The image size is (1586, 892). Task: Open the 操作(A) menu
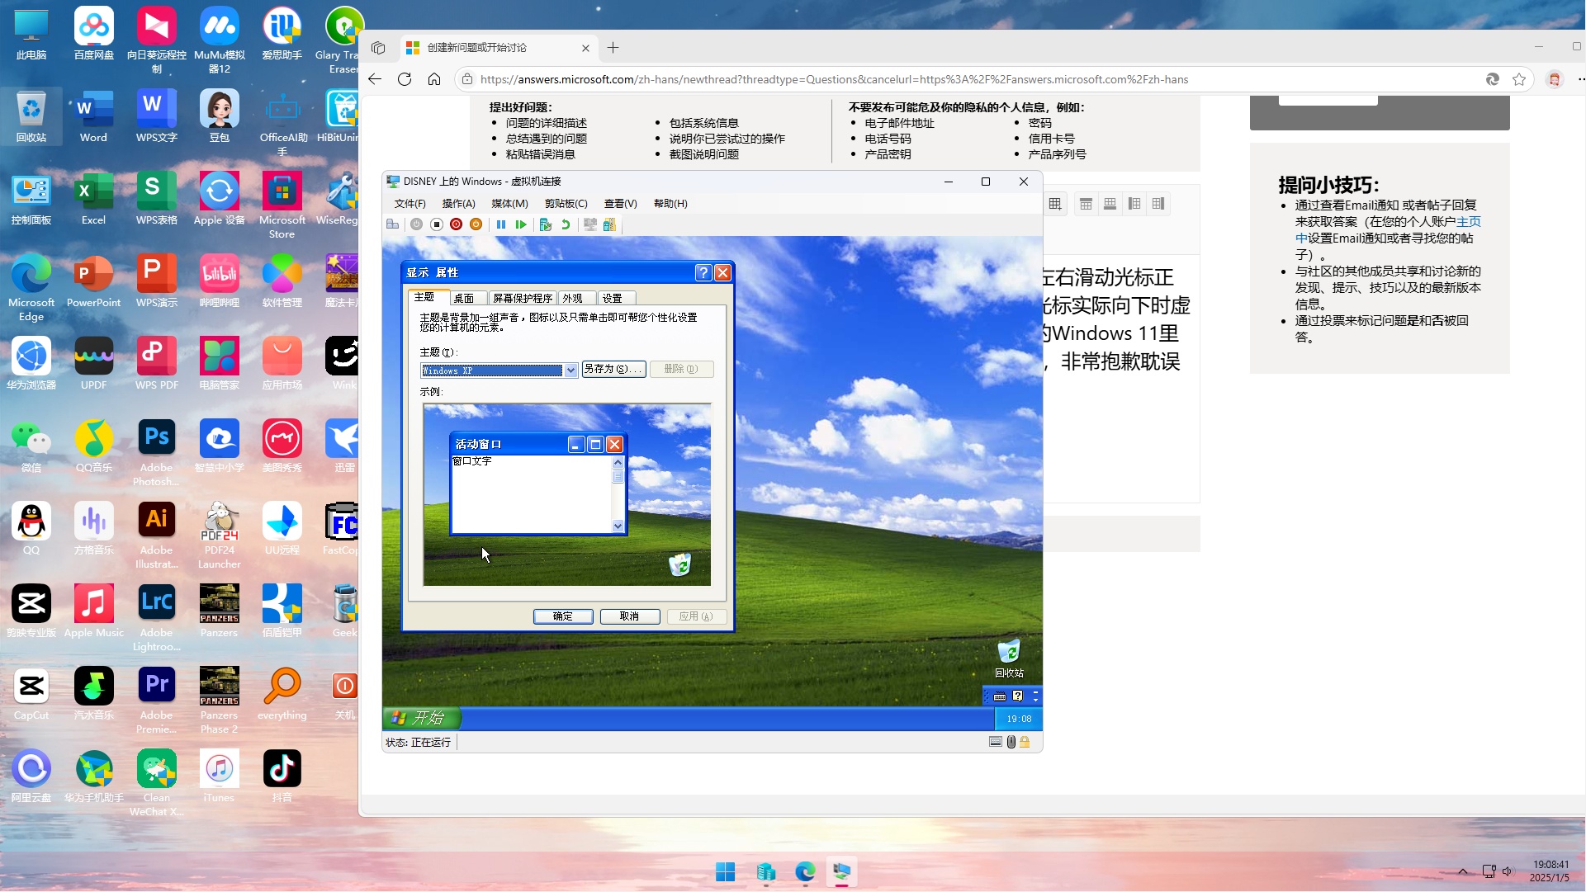459,204
